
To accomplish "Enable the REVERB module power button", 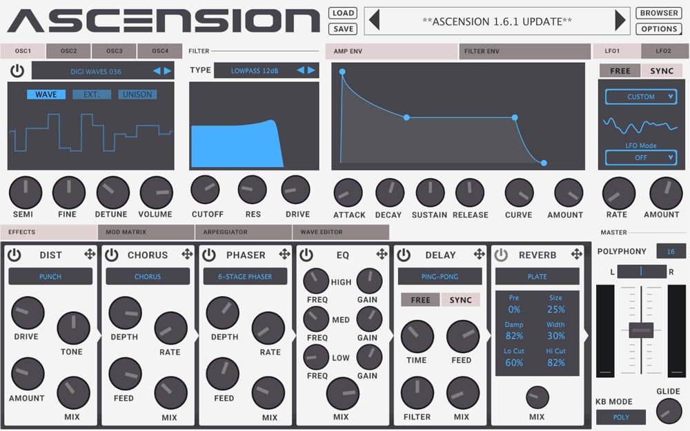I will (501, 254).
